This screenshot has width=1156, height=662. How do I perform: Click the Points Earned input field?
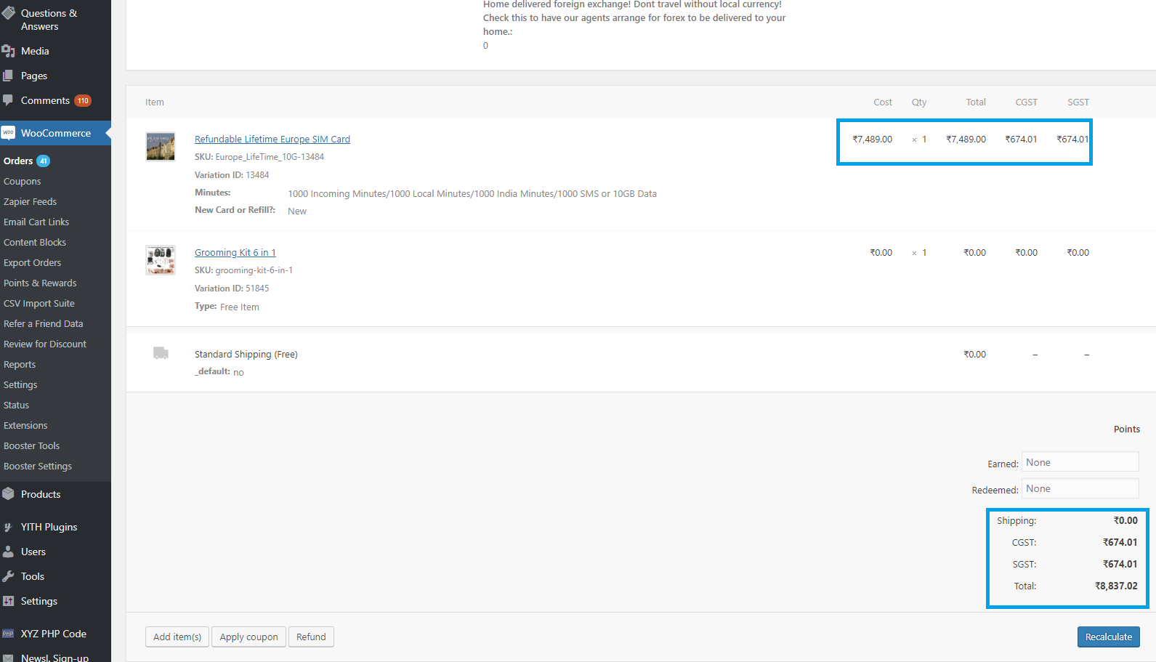1080,462
